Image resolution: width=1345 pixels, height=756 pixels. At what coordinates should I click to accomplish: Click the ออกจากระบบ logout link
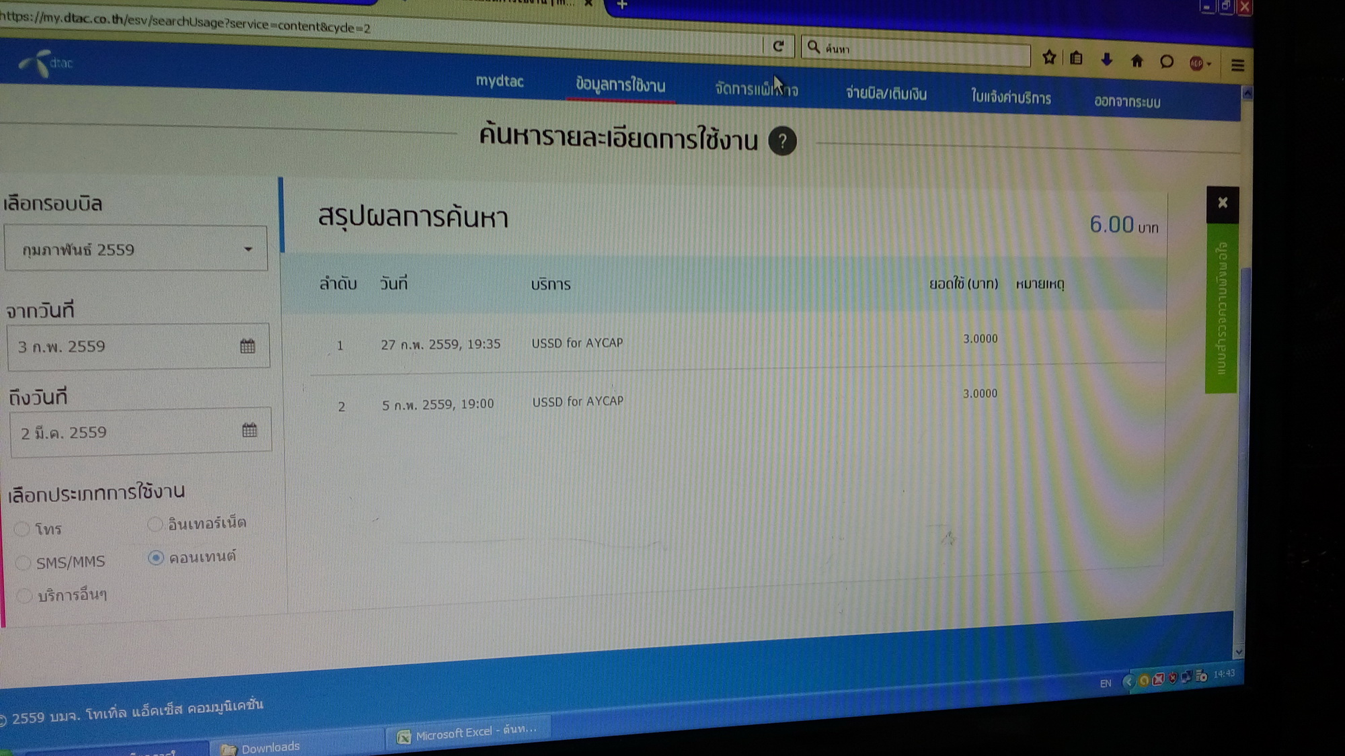(1126, 102)
